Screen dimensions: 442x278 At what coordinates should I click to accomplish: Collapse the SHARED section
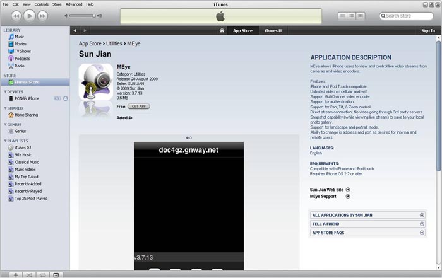(5, 108)
